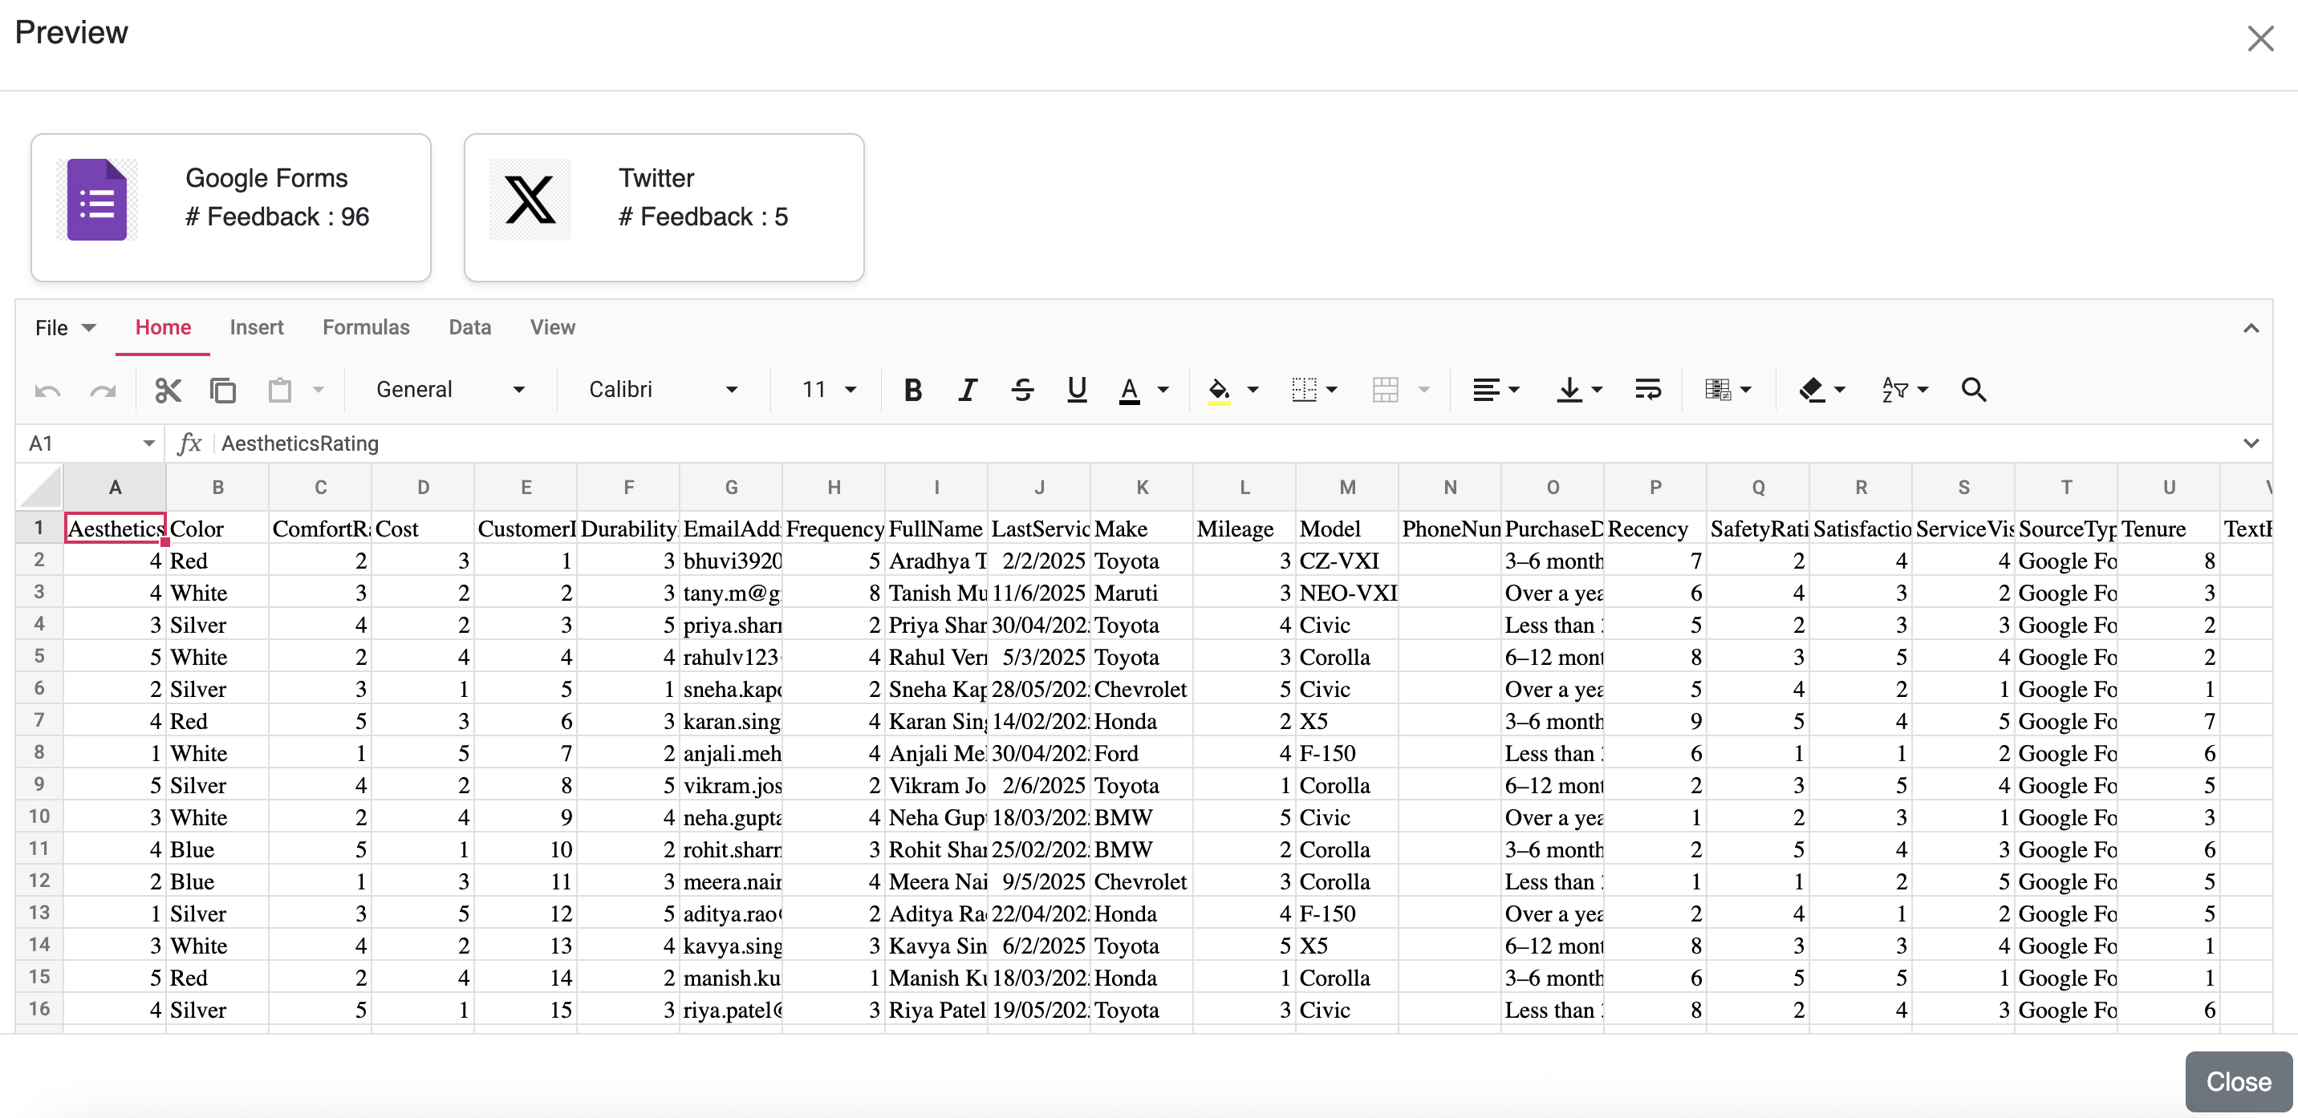Open Find search magnifier icon

1973,390
